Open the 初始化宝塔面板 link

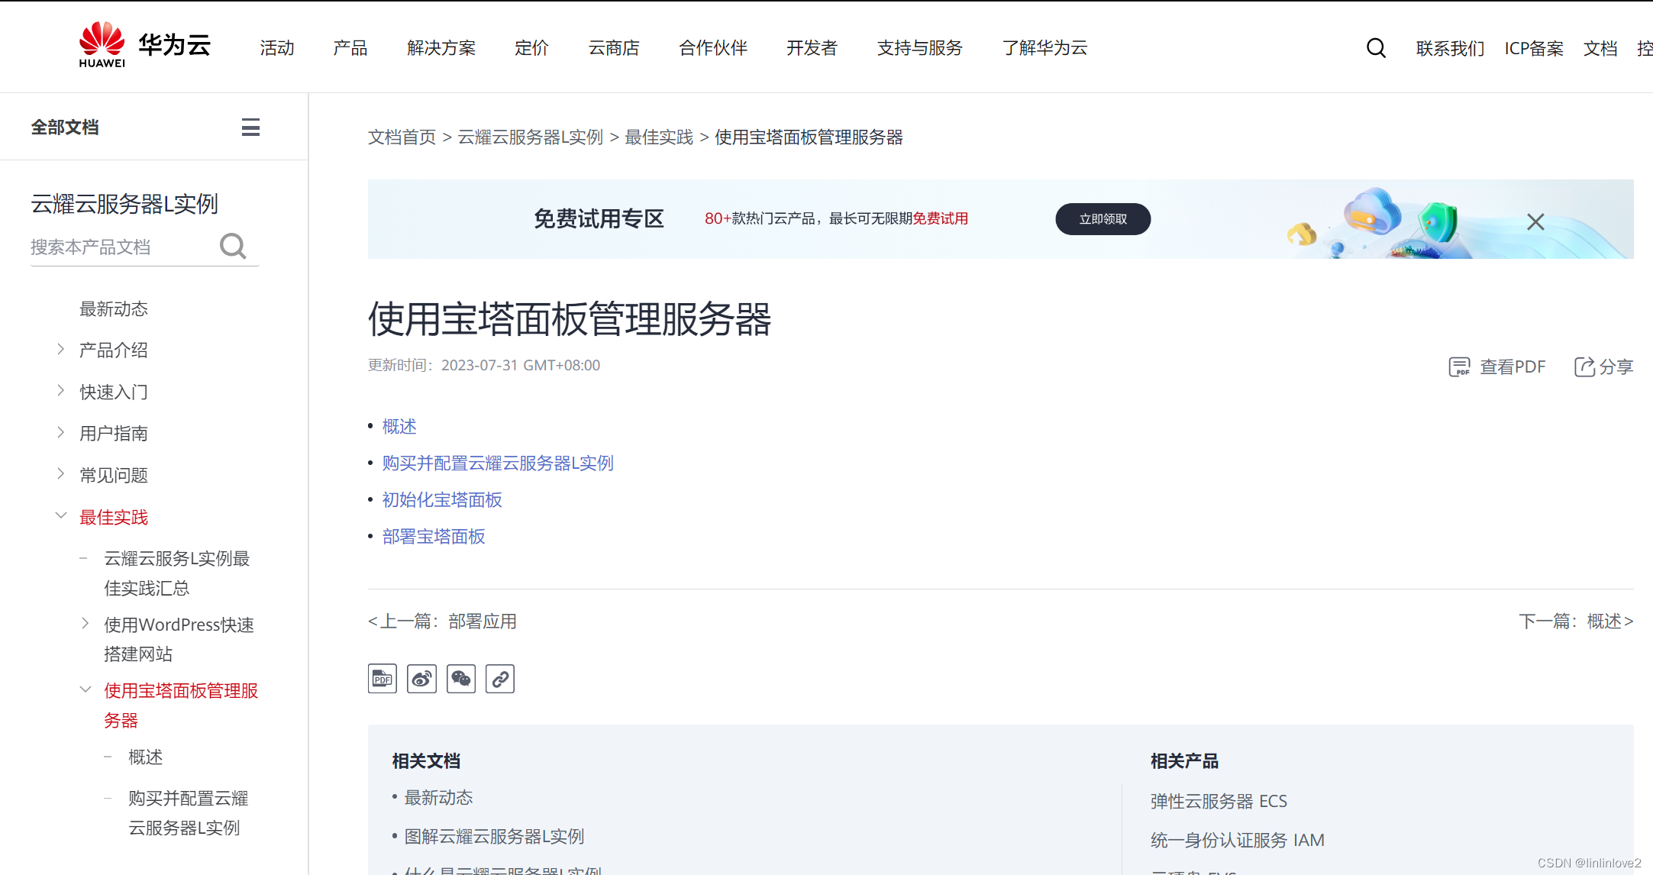[442, 499]
